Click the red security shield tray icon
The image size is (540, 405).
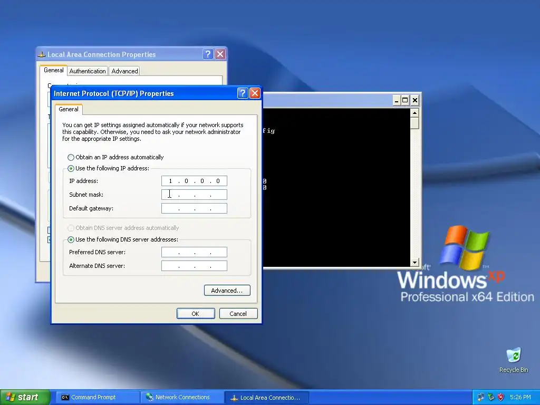(x=501, y=398)
